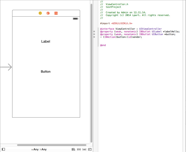Open Resolve Auto Layout Issues icon
This screenshot has width=186, height=152.
pos(84,149)
